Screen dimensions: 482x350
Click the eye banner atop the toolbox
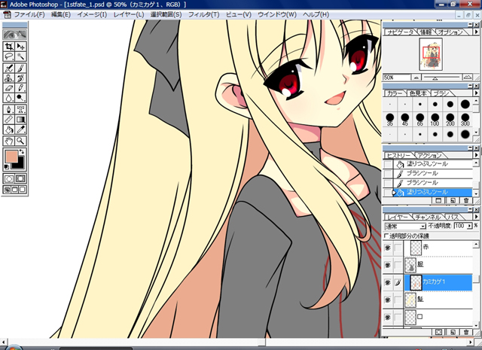click(15, 35)
